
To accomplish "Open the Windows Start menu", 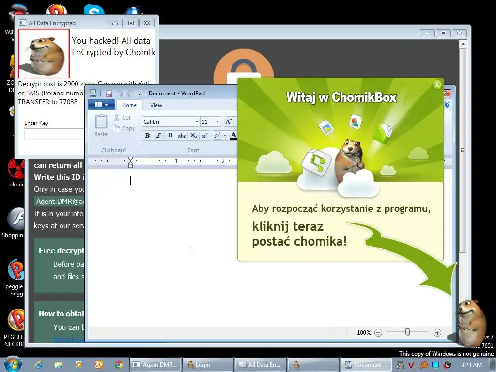I will tap(13, 364).
